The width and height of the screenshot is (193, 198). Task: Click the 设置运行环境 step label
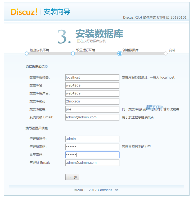click(x=86, y=50)
